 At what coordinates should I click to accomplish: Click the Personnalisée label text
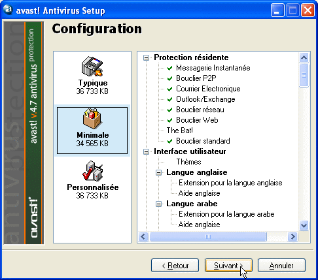click(93, 187)
